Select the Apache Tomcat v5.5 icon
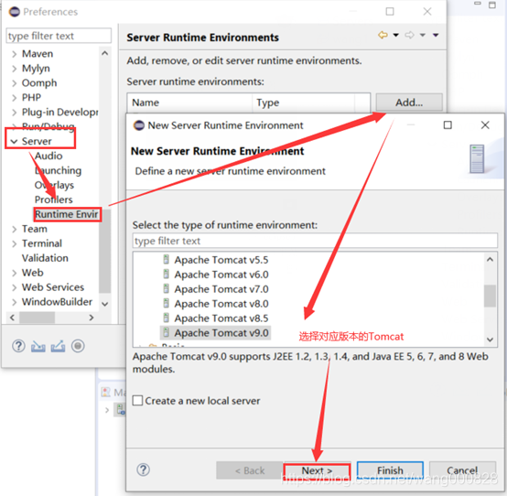This screenshot has height=496, width=507. [166, 260]
